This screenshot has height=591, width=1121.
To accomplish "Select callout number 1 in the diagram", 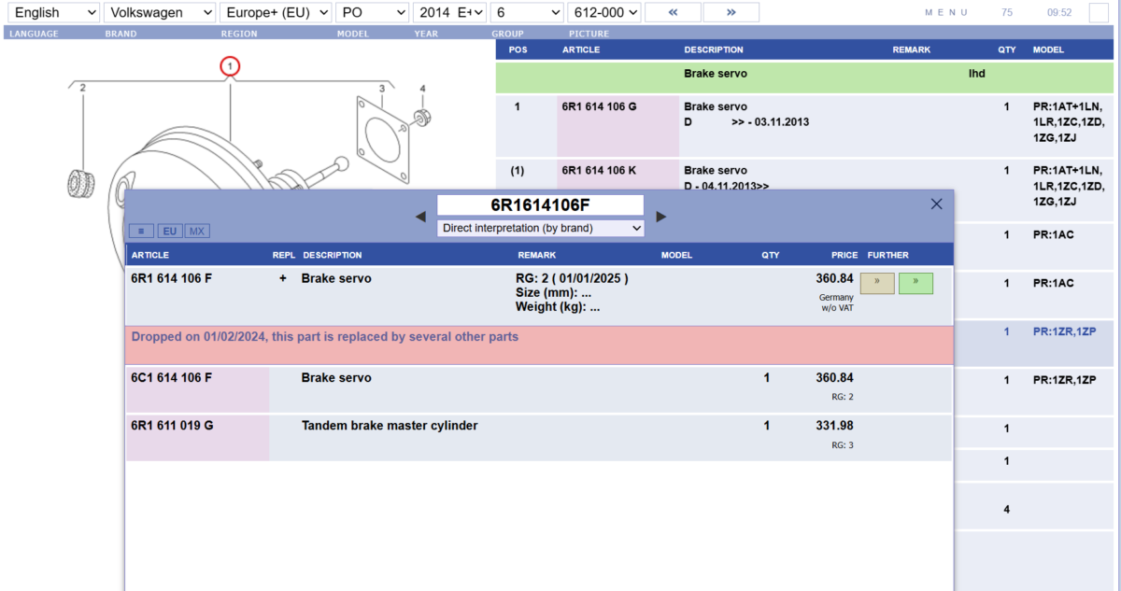I will (x=230, y=65).
